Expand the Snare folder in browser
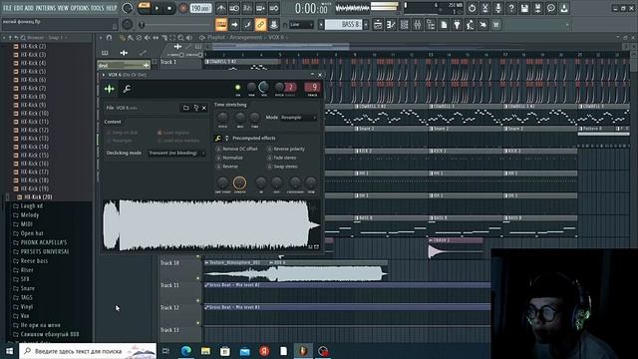Screen dimensions: 638x359 (x=27, y=288)
